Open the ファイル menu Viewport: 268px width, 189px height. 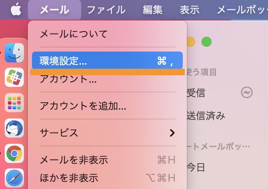(106, 9)
